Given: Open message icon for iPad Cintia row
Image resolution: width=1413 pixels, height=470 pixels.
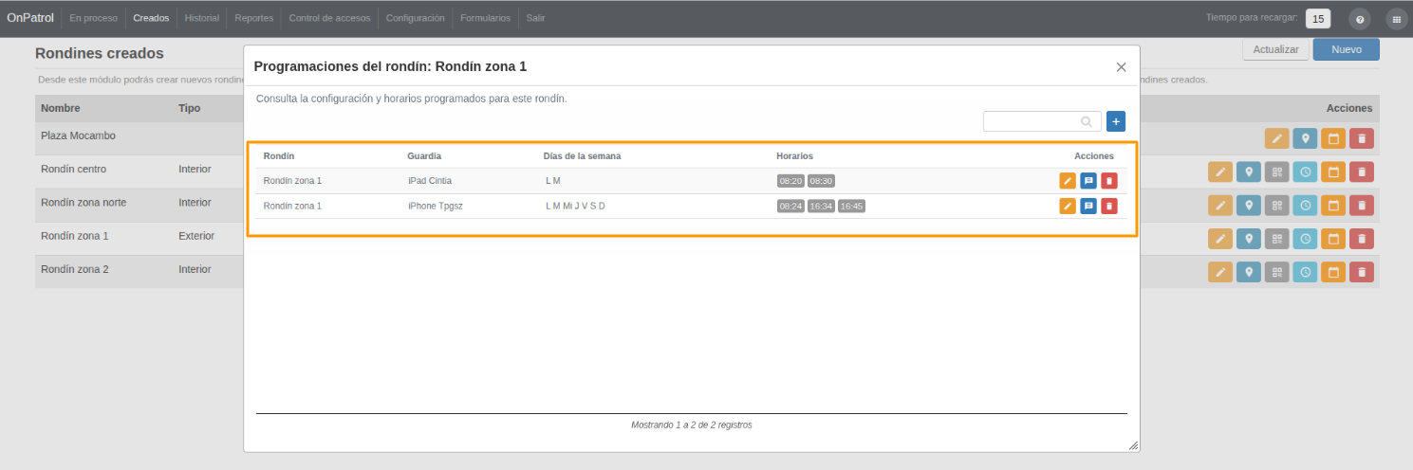Looking at the screenshot, I should (1088, 180).
